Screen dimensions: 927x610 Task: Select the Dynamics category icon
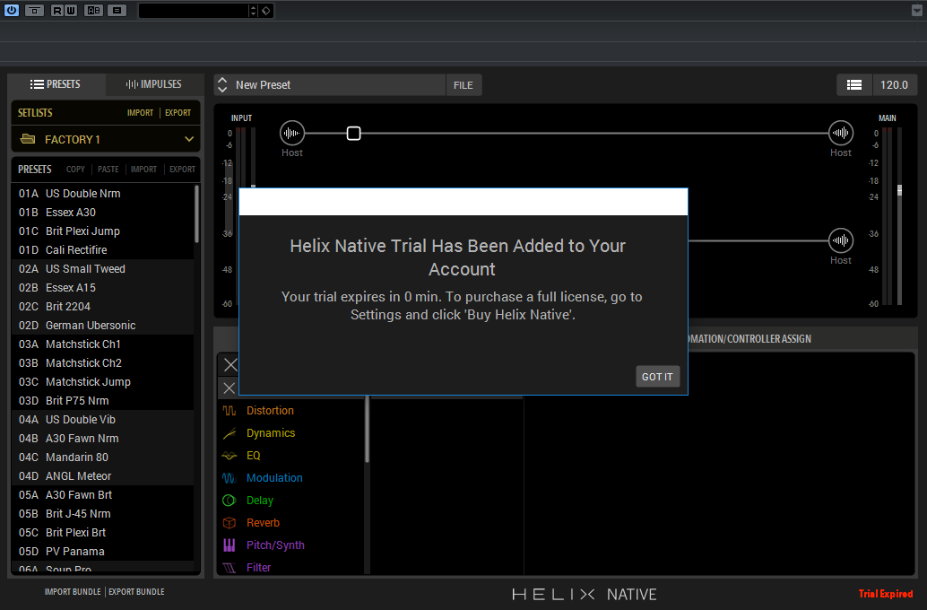230,433
